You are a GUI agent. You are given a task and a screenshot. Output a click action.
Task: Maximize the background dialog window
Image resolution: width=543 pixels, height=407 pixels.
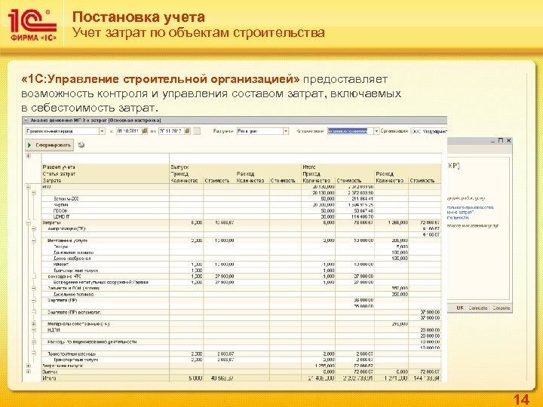[501, 140]
